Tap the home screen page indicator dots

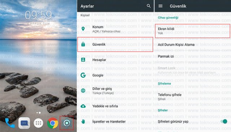pyautogui.click(x=39, y=113)
